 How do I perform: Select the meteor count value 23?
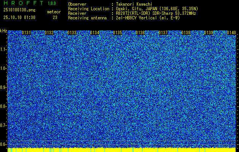click(55, 17)
